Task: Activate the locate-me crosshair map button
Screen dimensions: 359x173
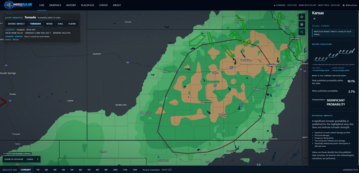Action: coord(302,17)
